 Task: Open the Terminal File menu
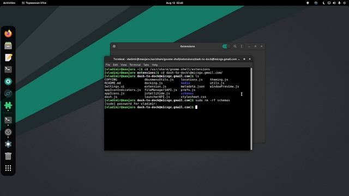coord(108,65)
